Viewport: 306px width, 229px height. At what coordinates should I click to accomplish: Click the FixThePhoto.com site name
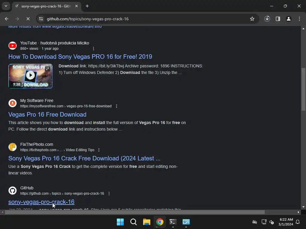pos(37,145)
